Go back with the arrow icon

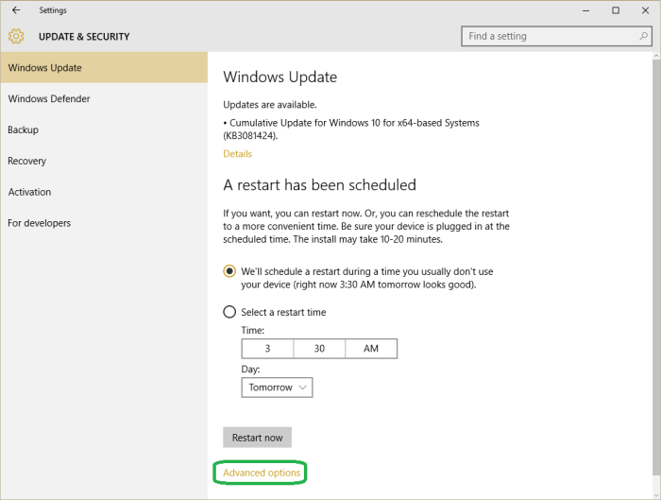[16, 10]
